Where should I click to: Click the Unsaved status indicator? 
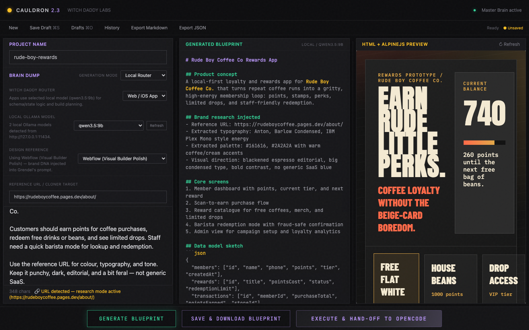[513, 28]
